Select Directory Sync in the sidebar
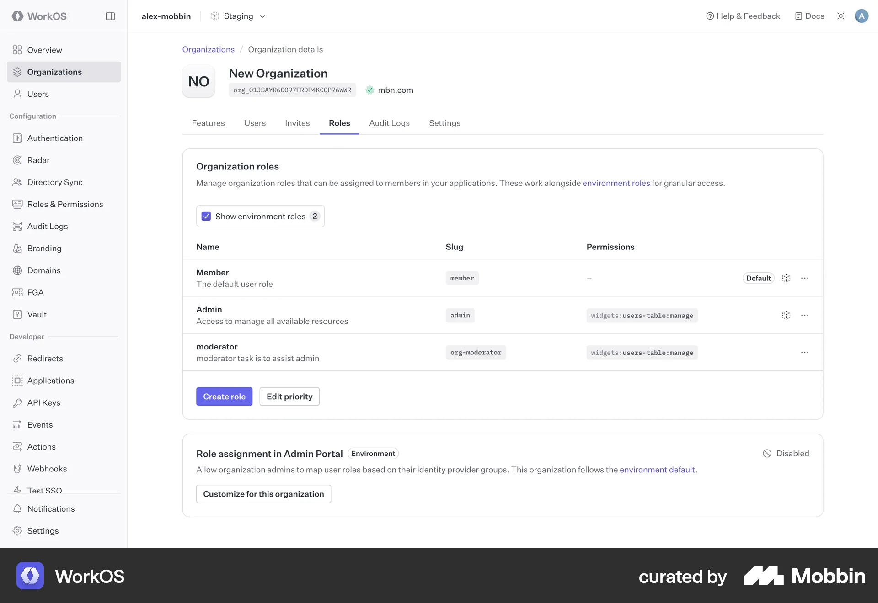878x603 pixels. pyautogui.click(x=54, y=182)
